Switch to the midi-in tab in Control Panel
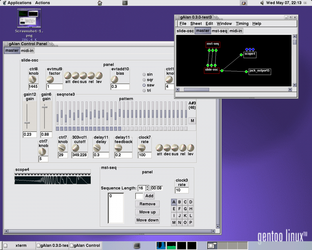Viewport: 312px width, 250px height. [x=27, y=51]
